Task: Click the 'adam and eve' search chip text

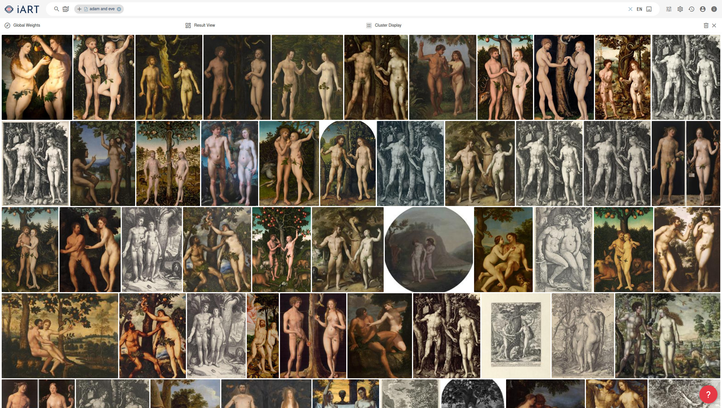Action: (102, 9)
